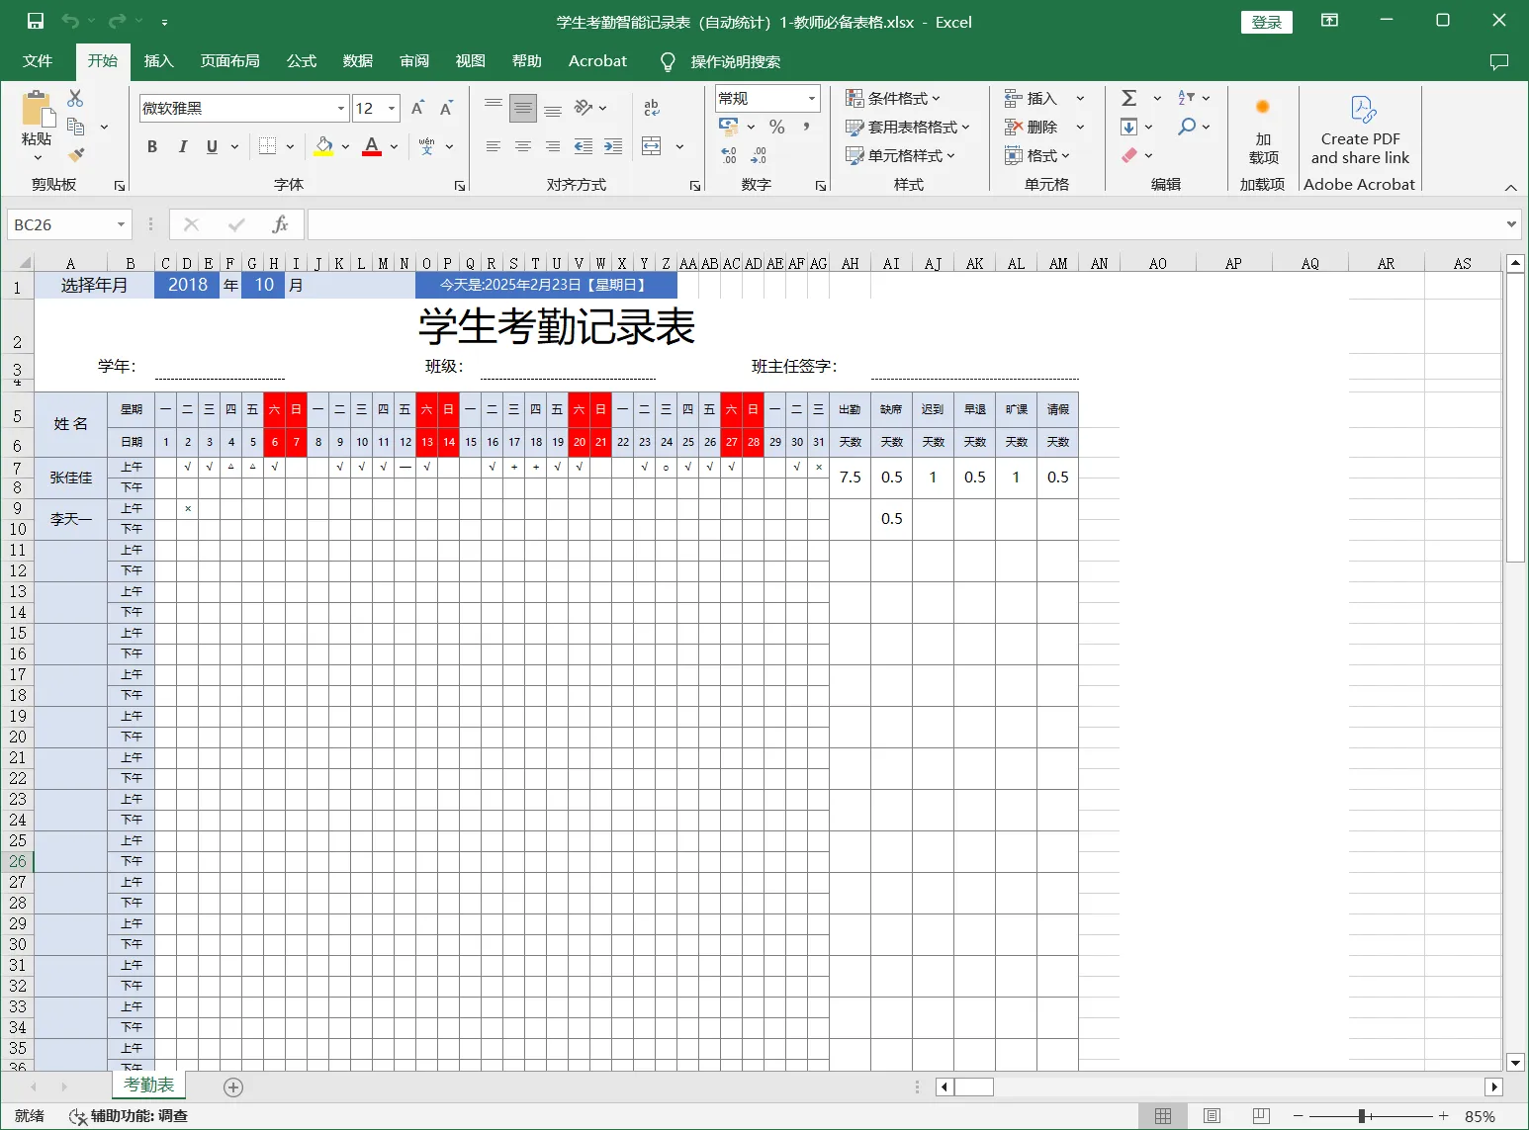Add a new sheet with plus icon
This screenshot has width=1529, height=1130.
pos(233,1087)
